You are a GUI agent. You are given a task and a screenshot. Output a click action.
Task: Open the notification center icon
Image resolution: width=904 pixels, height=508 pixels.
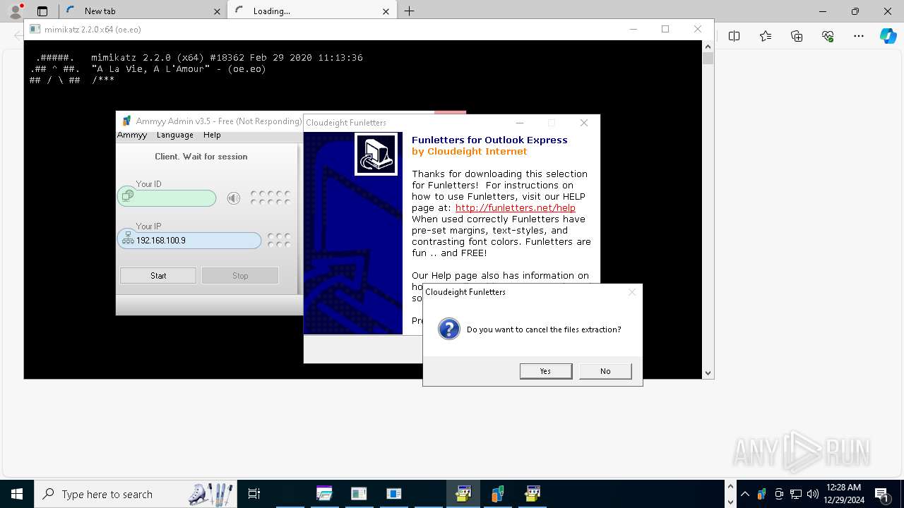[882, 495]
